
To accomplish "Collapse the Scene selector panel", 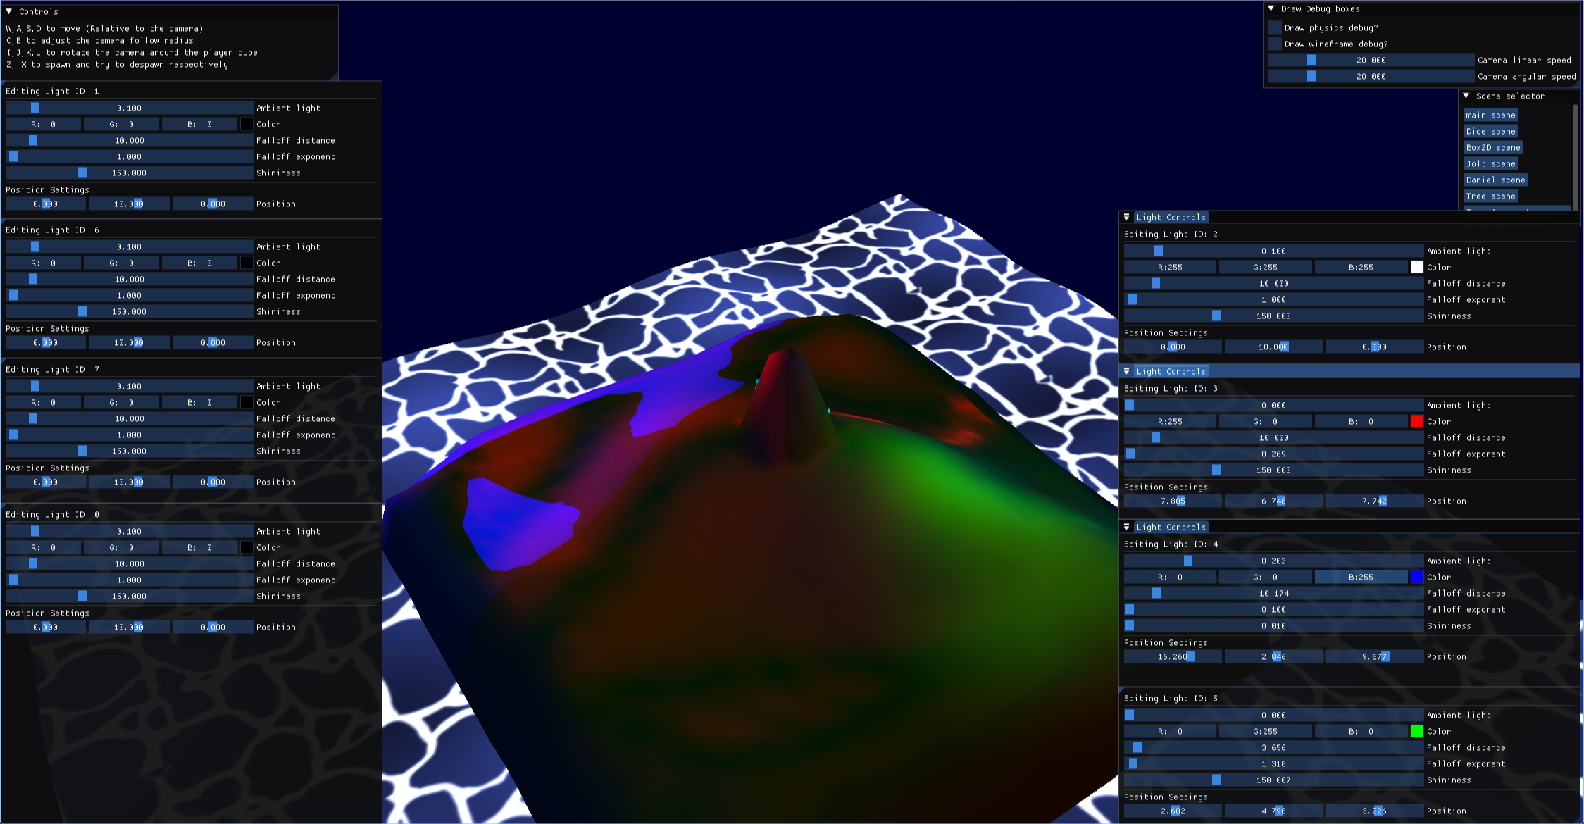I will [1466, 96].
